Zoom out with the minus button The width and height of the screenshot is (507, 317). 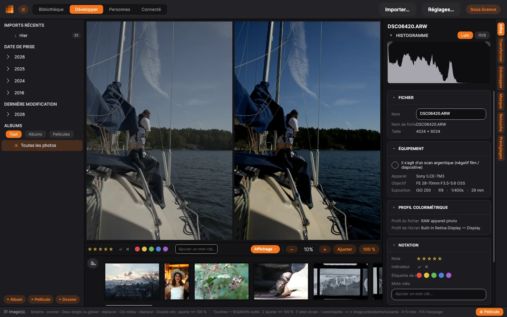coord(292,249)
